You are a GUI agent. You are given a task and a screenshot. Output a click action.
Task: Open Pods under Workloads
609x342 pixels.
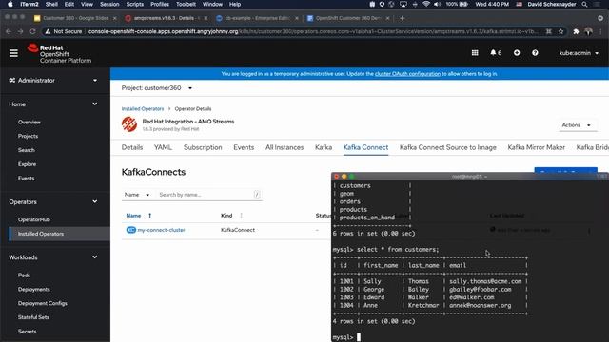click(24, 275)
